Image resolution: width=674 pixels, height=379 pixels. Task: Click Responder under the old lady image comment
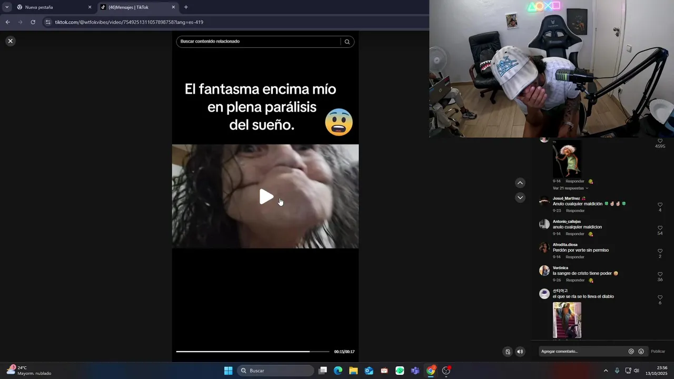click(x=575, y=181)
